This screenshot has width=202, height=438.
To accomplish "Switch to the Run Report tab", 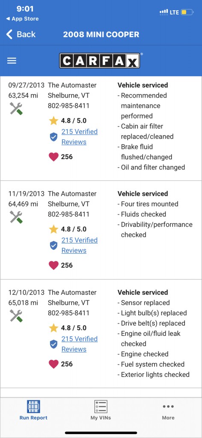I will tap(33, 410).
